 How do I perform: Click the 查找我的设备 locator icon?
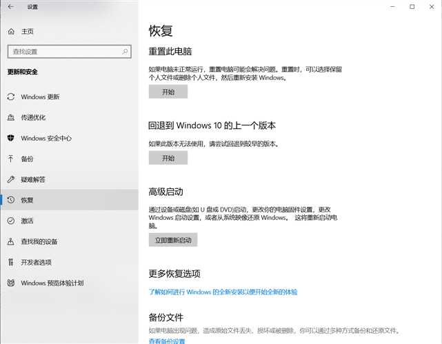pos(11,241)
